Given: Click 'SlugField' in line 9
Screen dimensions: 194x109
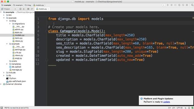Looking at the screenshot, I should pos(92,51).
